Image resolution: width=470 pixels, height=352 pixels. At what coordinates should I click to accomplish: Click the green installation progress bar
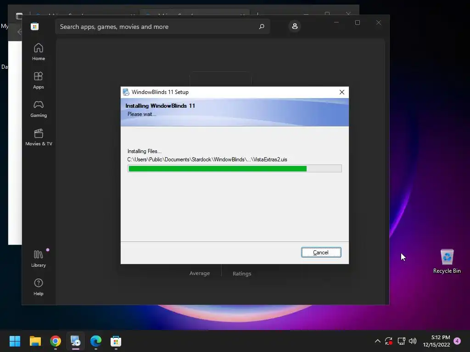pyautogui.click(x=235, y=169)
